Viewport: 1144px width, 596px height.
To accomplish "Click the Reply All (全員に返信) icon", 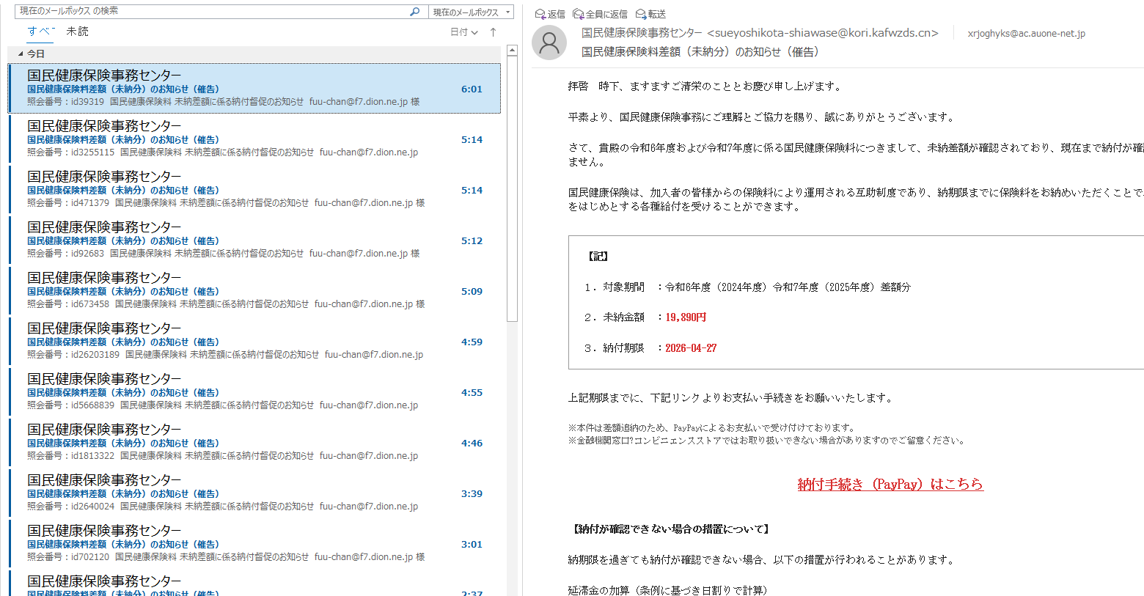I will pos(579,14).
